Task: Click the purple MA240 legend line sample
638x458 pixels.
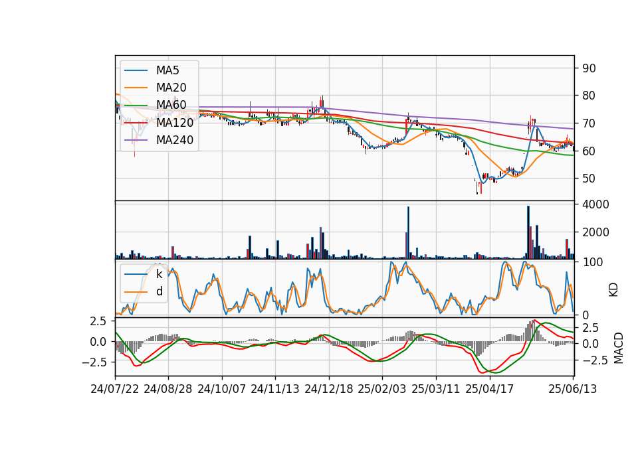Action: click(136, 140)
